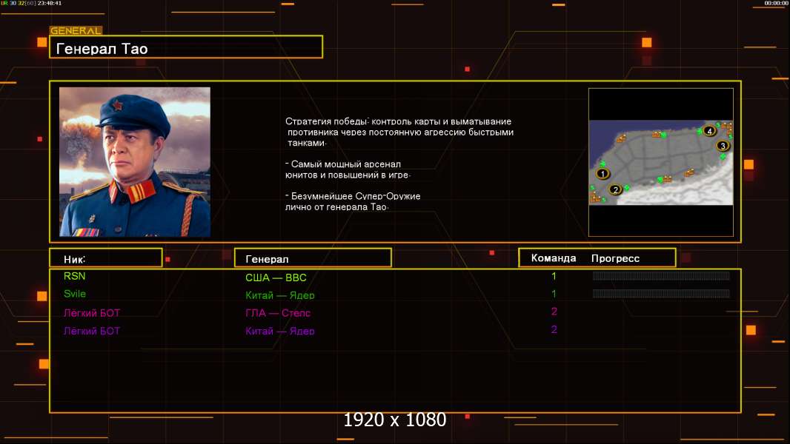
Task: Click the Самый мощный арсенал bullet text
Action: [x=348, y=169]
